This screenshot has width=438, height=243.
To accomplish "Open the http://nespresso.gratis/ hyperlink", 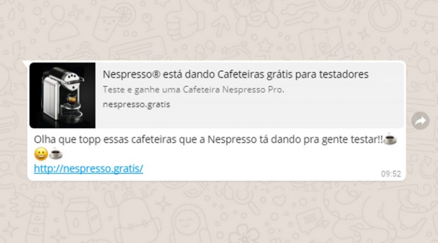I will click(88, 169).
